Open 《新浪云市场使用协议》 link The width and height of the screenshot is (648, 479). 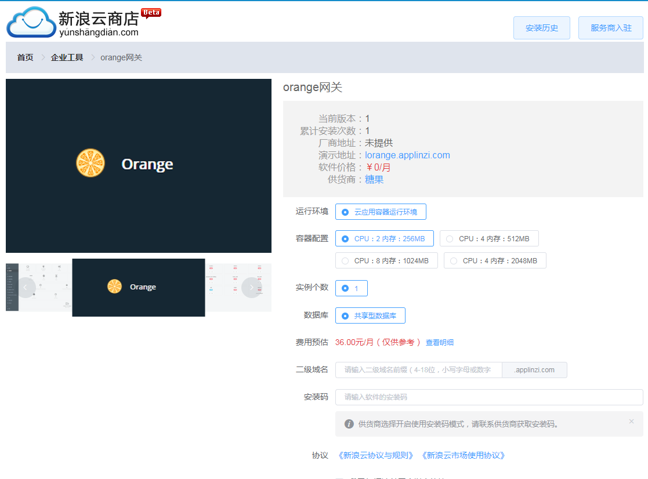tap(463, 455)
